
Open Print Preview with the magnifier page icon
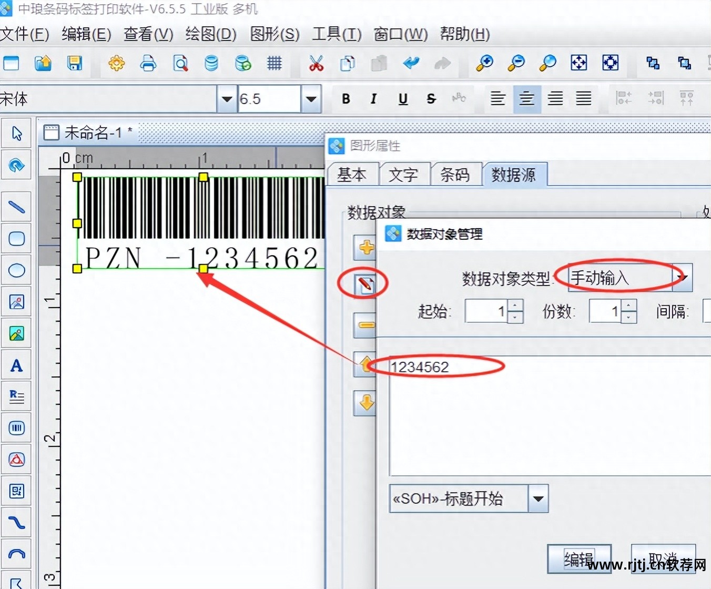(180, 64)
